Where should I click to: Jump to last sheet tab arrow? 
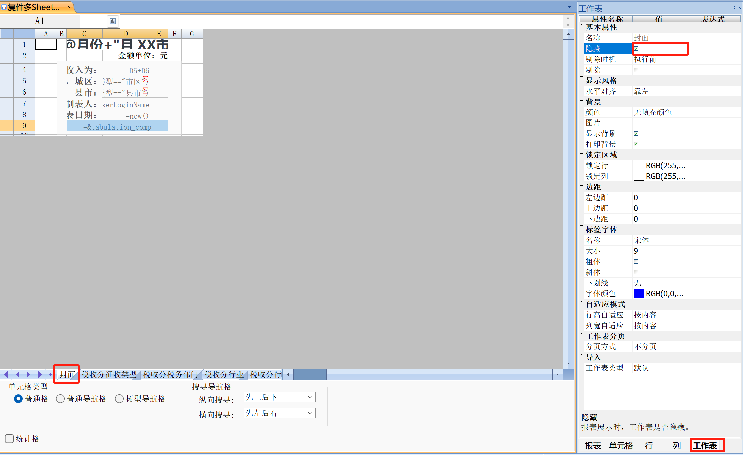(x=40, y=374)
